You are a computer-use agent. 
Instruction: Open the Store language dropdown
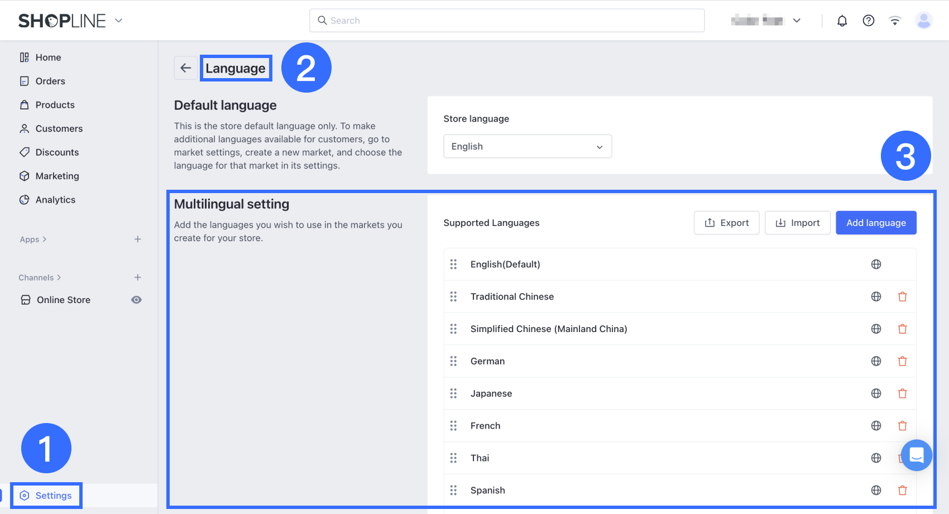coord(528,146)
